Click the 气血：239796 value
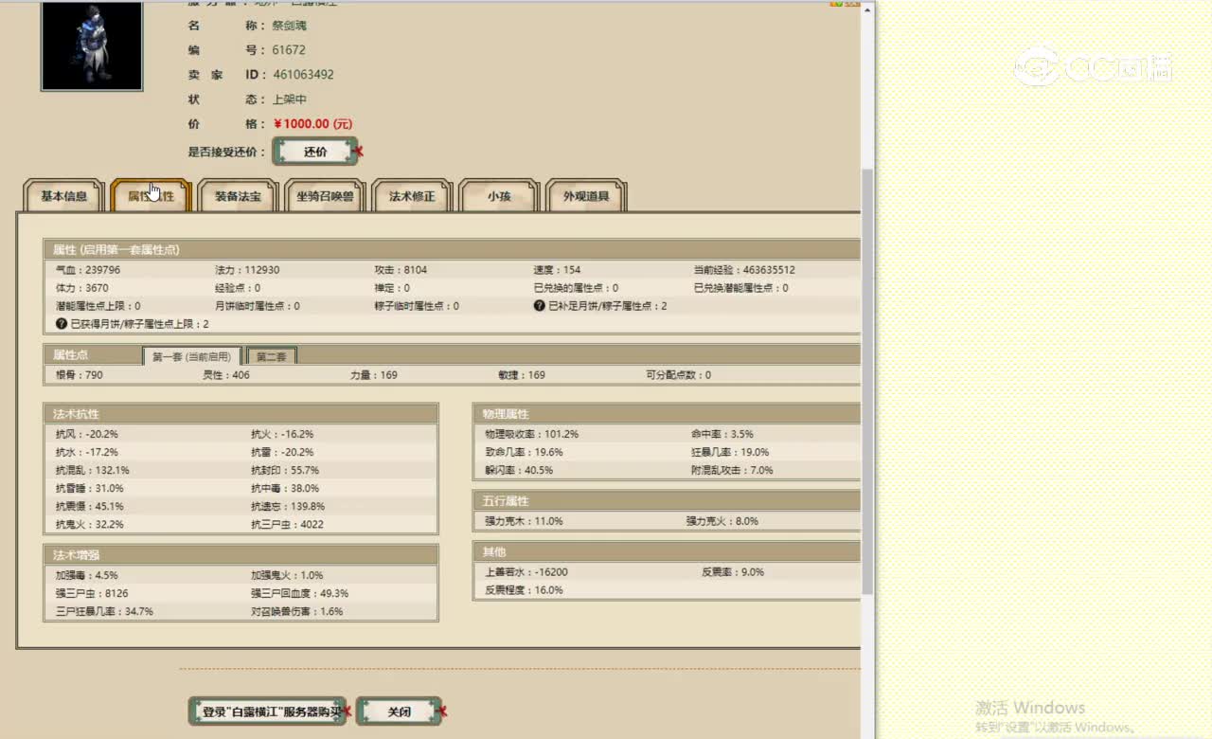This screenshot has height=739, width=1212. pyautogui.click(x=88, y=270)
